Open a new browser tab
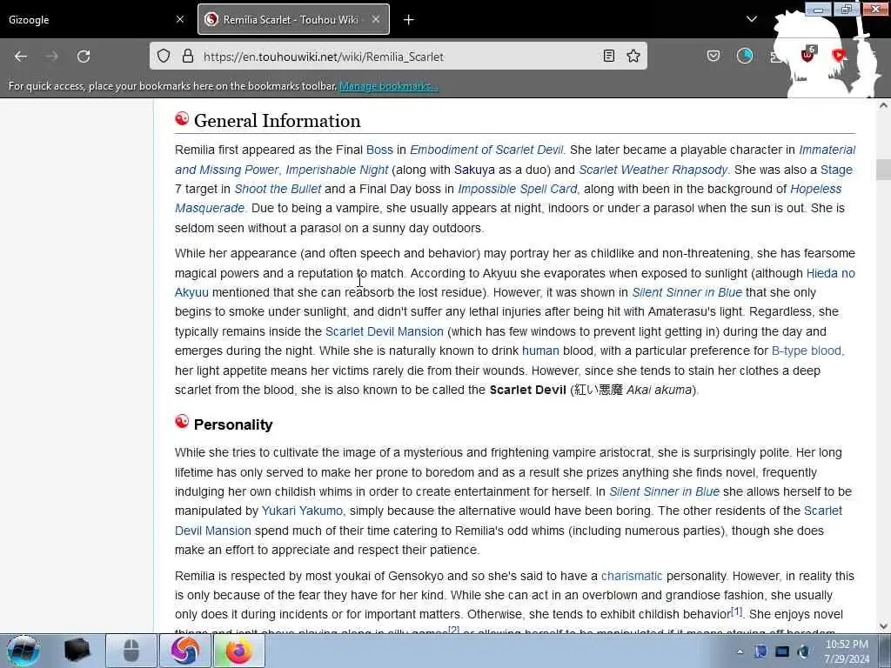This screenshot has width=891, height=668. [409, 20]
